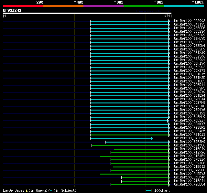Select the UniRef100_P52903 label
This screenshot has width=207, height=193.
tap(190, 67)
